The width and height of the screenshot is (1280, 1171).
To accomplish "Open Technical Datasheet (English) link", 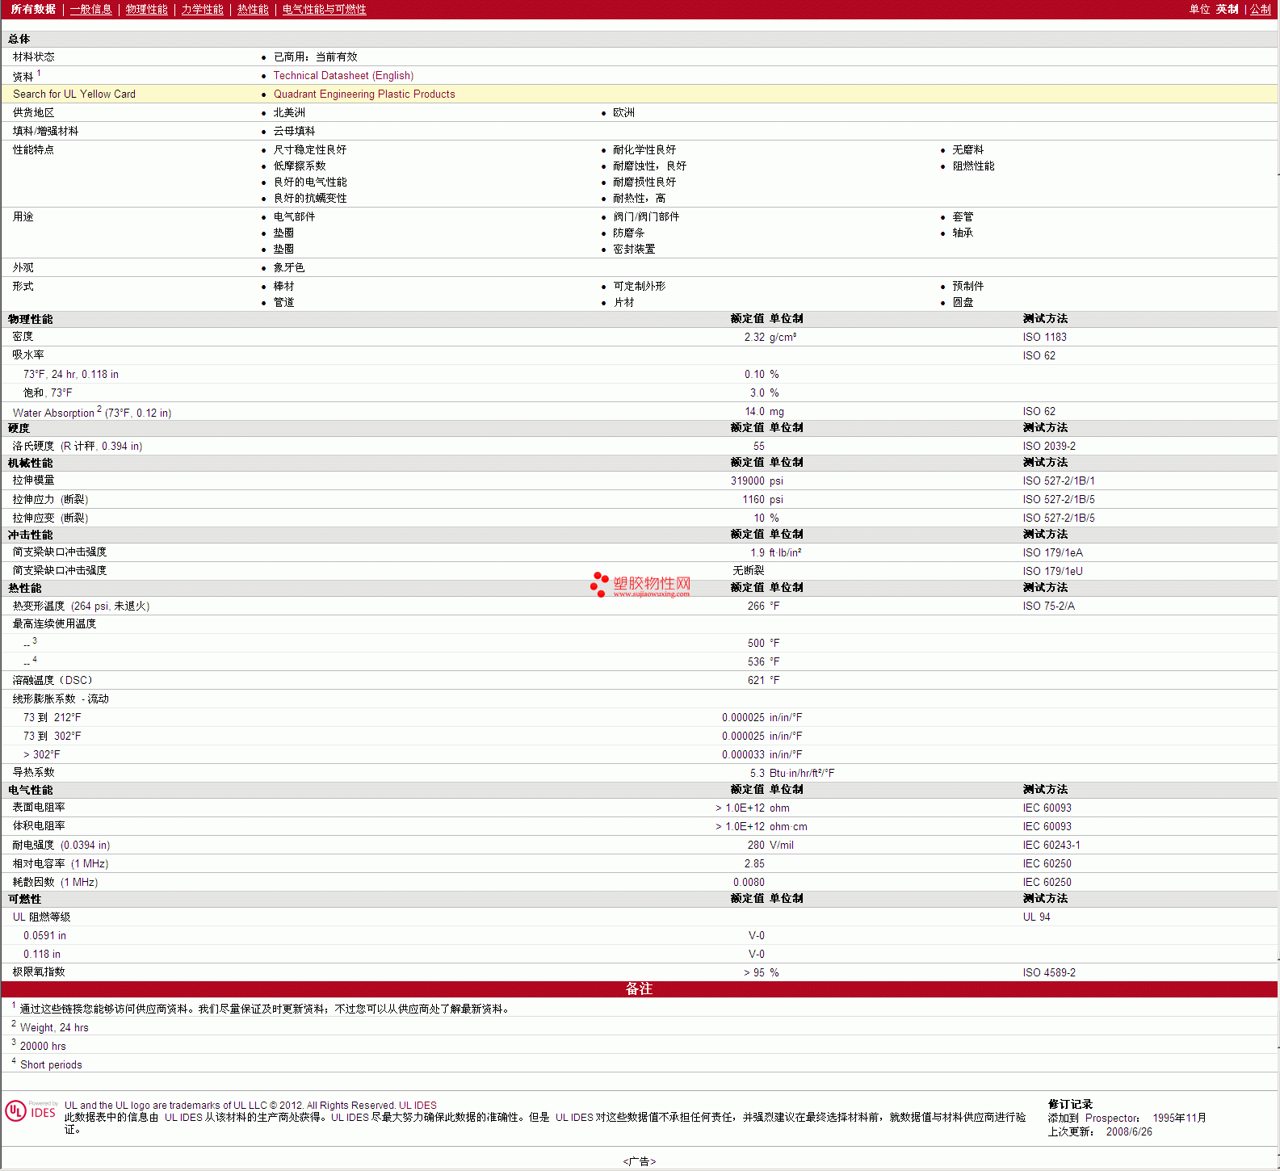I will tap(343, 76).
